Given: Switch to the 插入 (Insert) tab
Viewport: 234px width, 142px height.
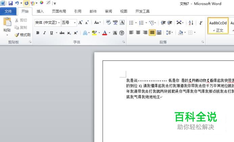Looking at the screenshot, I should click(40, 11).
